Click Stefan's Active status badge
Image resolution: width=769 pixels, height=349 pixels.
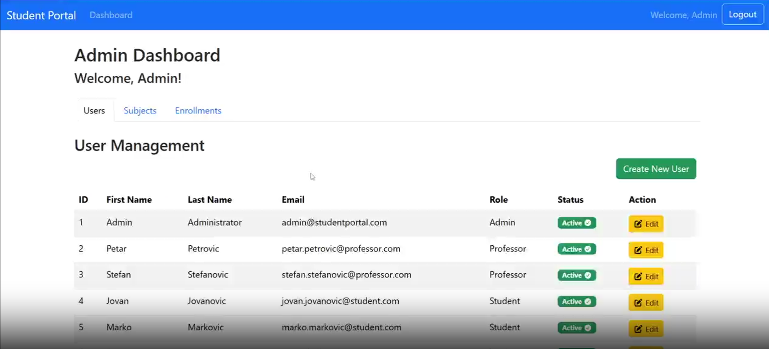point(576,275)
